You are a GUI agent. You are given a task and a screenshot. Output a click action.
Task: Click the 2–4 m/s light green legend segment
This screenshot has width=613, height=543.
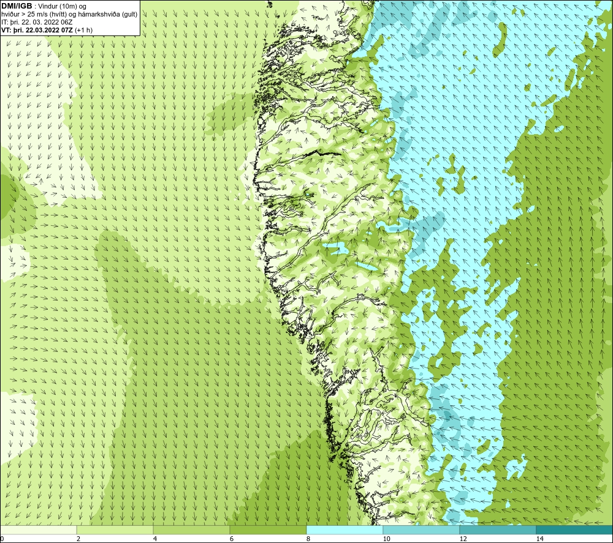tap(115, 530)
